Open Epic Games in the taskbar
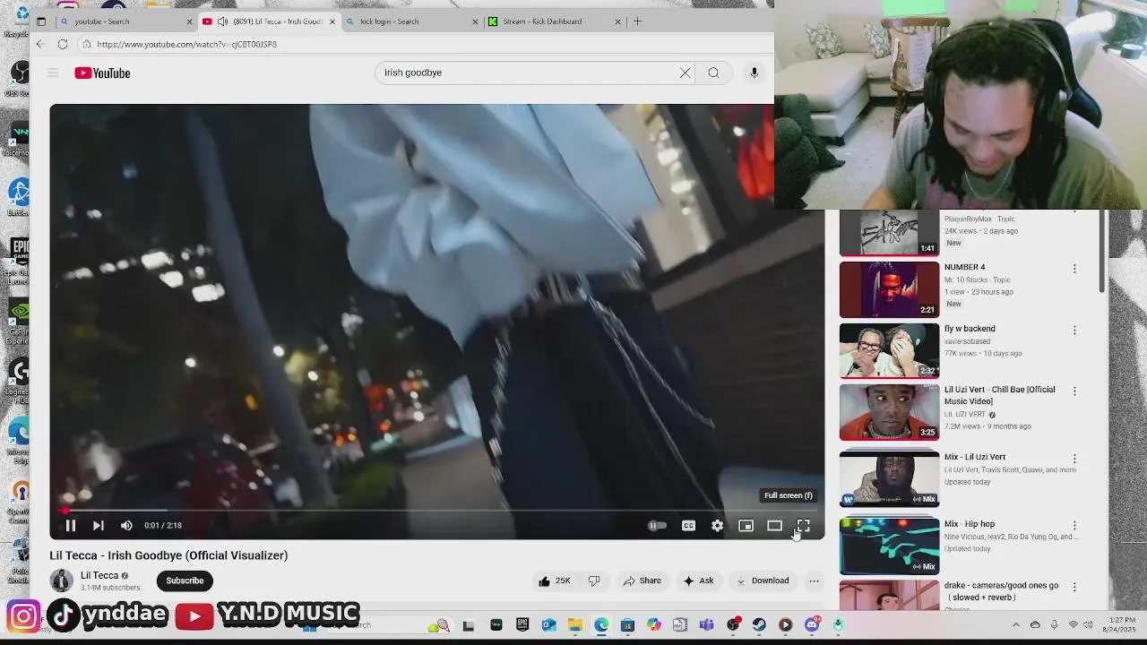The image size is (1147, 645). (x=522, y=625)
